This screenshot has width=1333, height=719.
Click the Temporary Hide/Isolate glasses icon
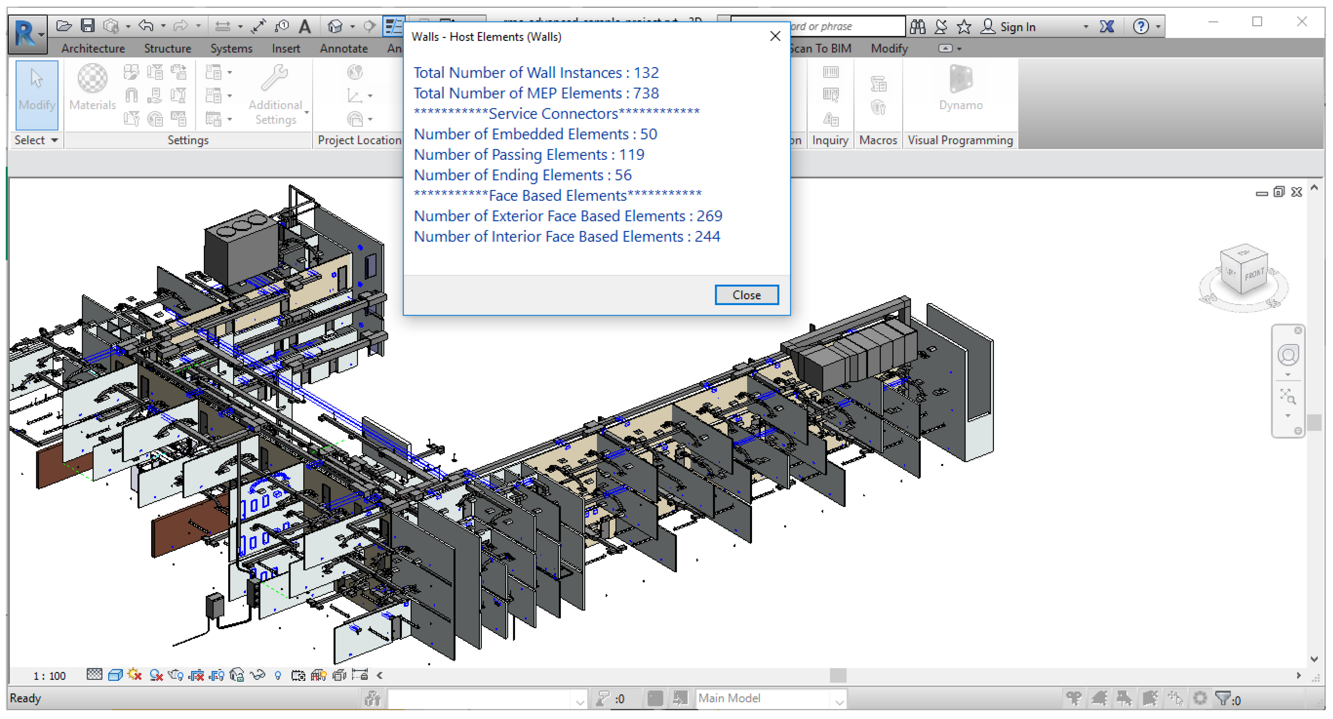click(x=257, y=675)
